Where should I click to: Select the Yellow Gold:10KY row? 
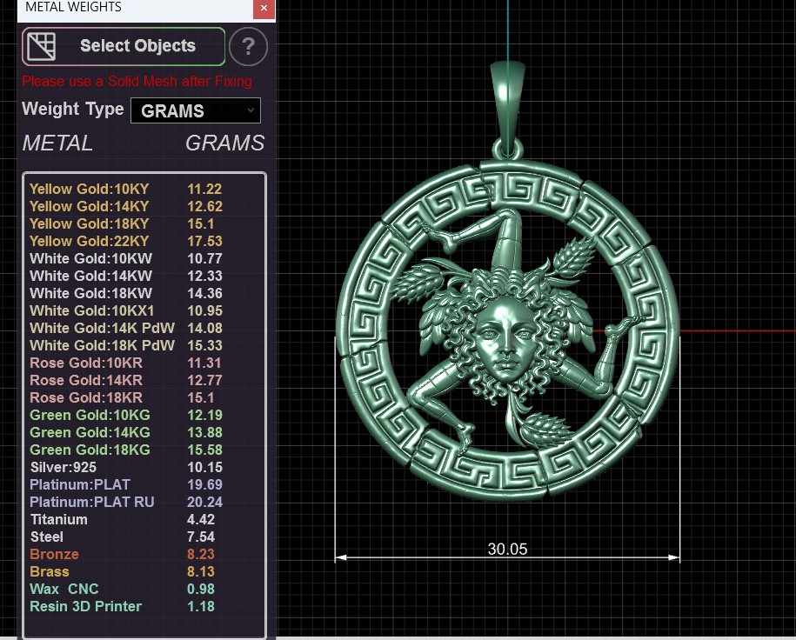click(125, 189)
